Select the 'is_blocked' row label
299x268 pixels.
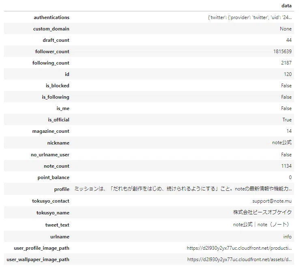coord(57,86)
